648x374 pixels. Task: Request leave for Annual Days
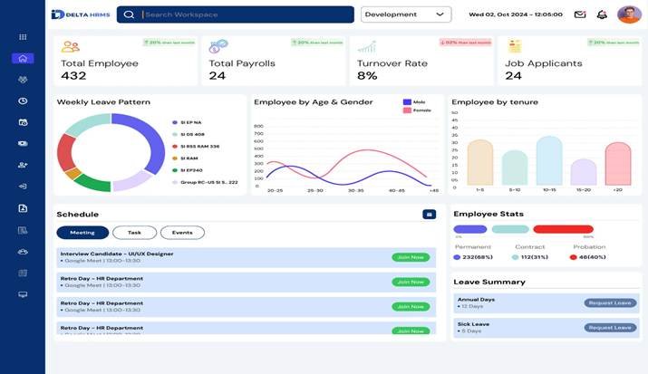pos(608,302)
